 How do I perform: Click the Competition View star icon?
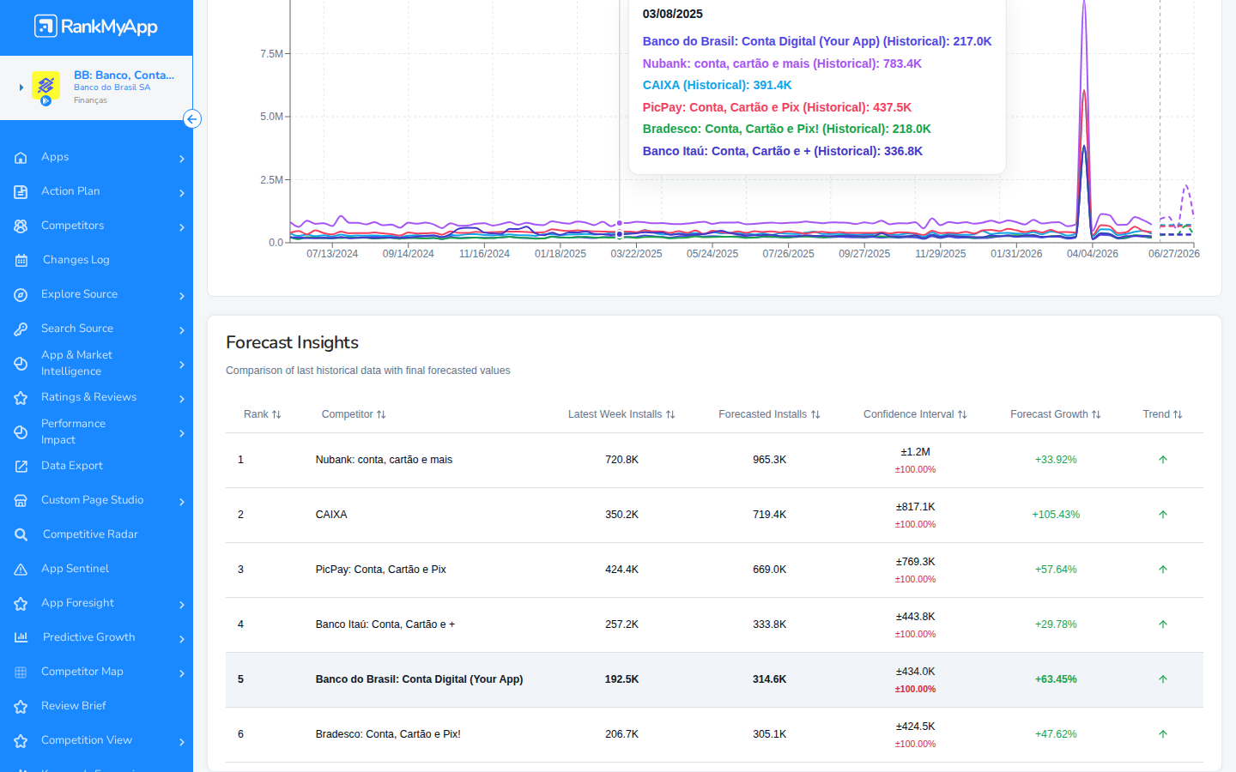(x=21, y=741)
